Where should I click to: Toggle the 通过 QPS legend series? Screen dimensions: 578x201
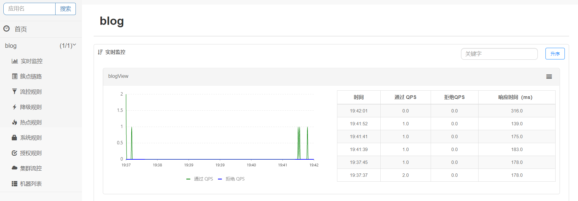200,179
